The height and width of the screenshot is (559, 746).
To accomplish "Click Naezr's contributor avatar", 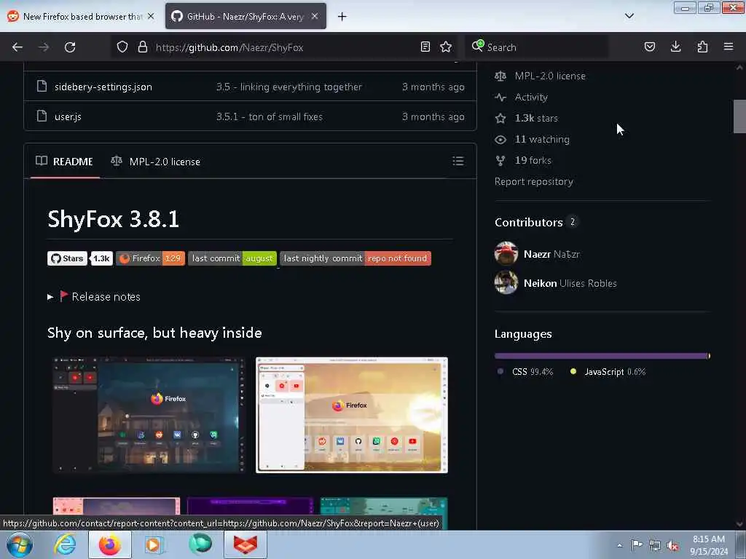I will click(x=506, y=253).
